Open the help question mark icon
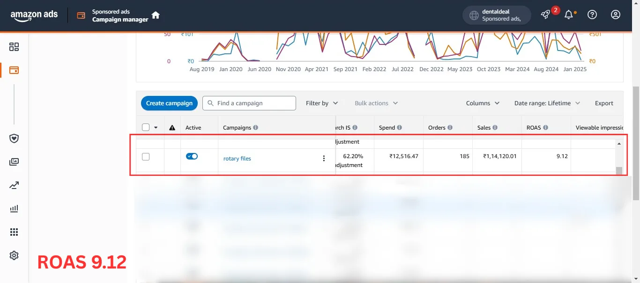This screenshot has width=640, height=283. (592, 15)
